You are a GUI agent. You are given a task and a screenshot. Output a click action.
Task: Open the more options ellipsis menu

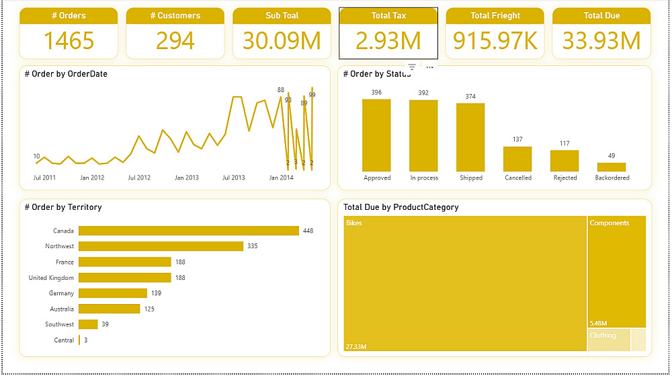click(429, 67)
